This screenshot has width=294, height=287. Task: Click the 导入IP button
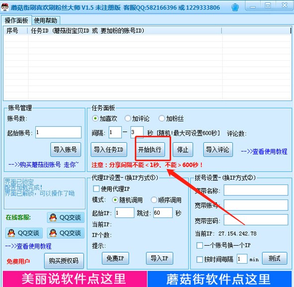[160, 258]
